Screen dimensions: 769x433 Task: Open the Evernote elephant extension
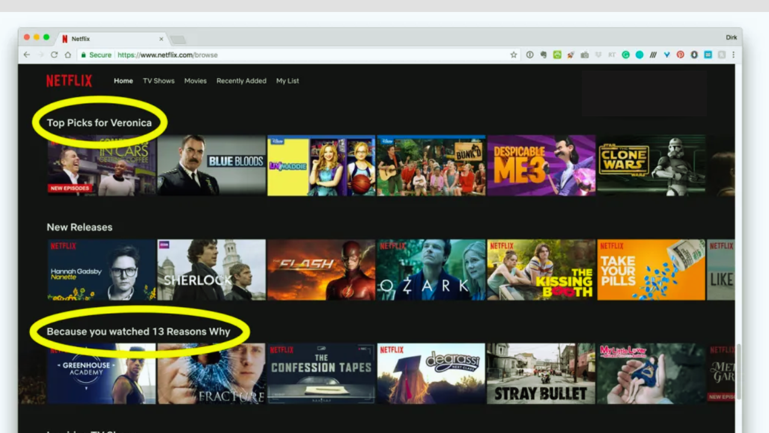tap(544, 55)
